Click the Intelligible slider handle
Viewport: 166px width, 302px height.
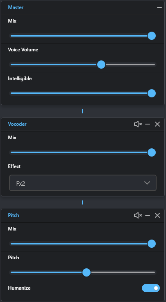(152, 93)
